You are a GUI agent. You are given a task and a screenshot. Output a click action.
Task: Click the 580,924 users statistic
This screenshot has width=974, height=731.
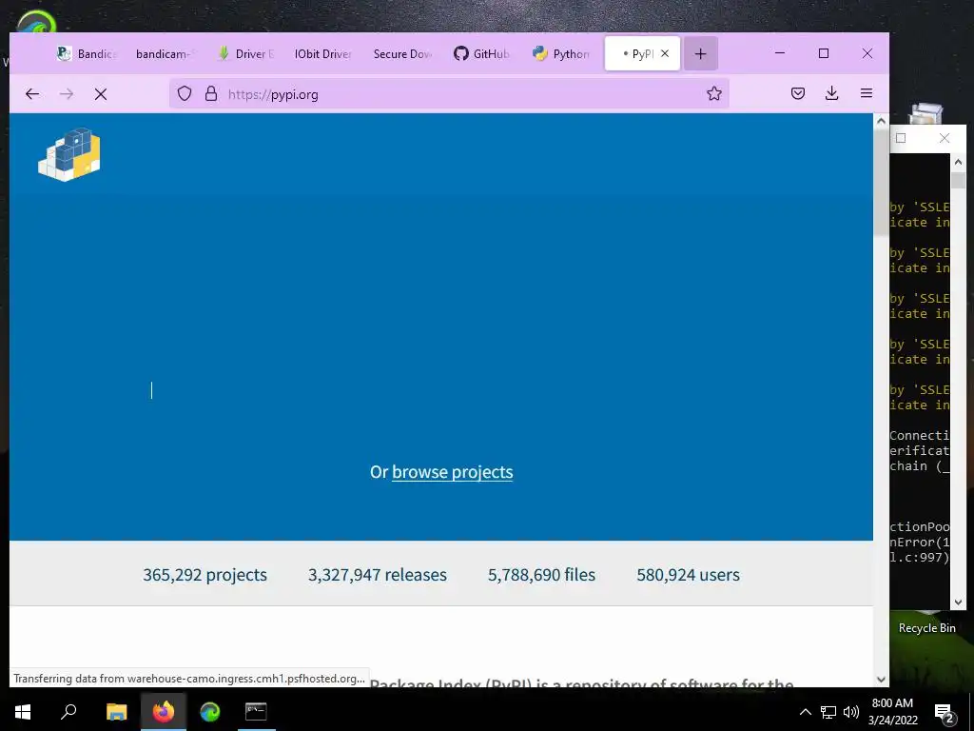[x=689, y=574]
